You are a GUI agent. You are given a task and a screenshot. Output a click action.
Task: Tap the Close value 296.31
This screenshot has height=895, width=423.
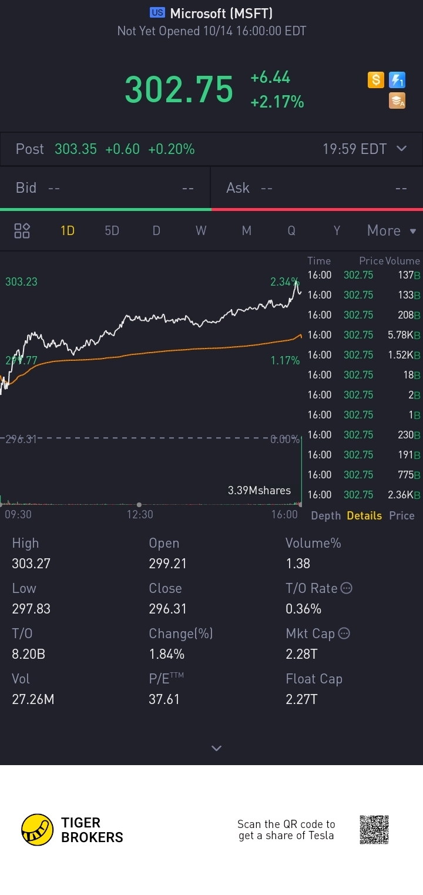tap(168, 609)
